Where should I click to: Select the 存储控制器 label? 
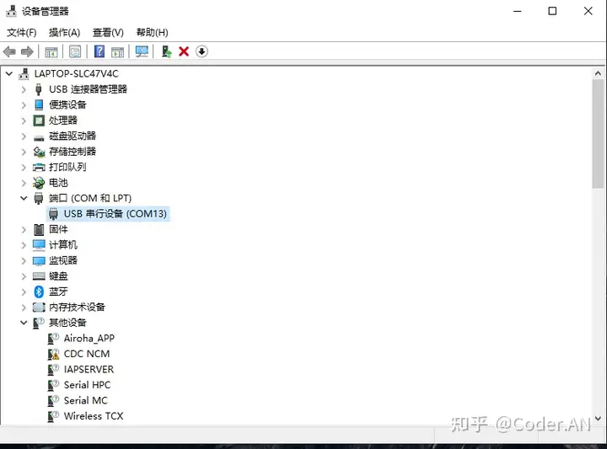(x=73, y=152)
